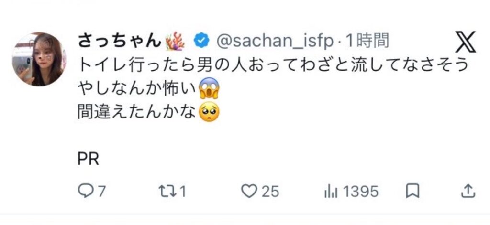Click the 1時間 timestamp
The image size is (490, 225).
tap(366, 42)
